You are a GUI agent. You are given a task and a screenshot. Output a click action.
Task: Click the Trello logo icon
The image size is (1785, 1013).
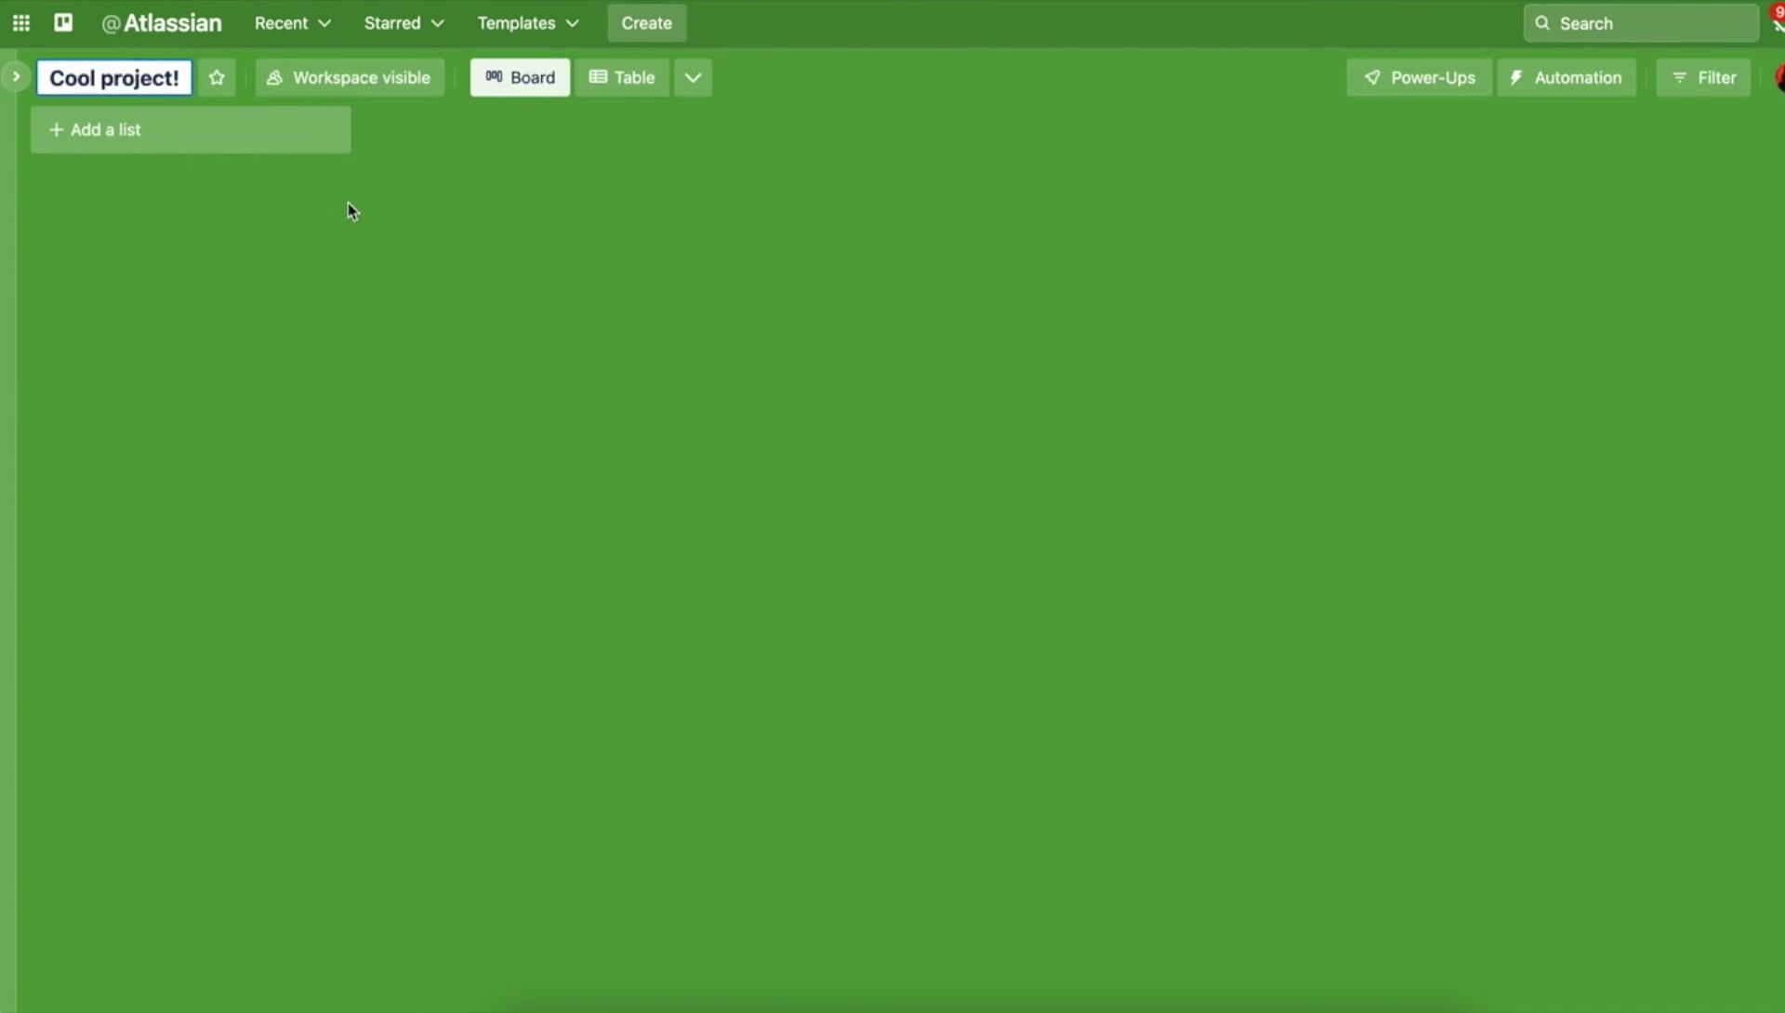(63, 22)
